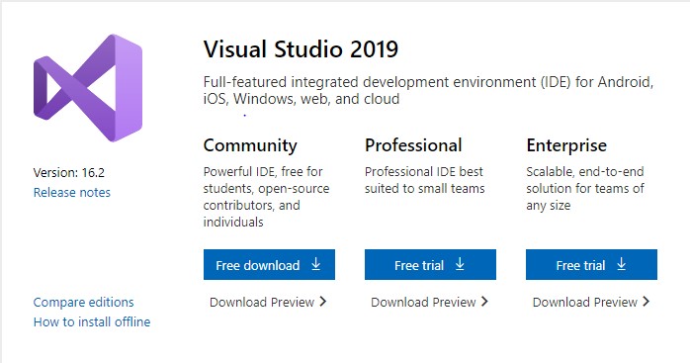The image size is (690, 363).
Task: Click the Community Free download button
Action: click(269, 265)
